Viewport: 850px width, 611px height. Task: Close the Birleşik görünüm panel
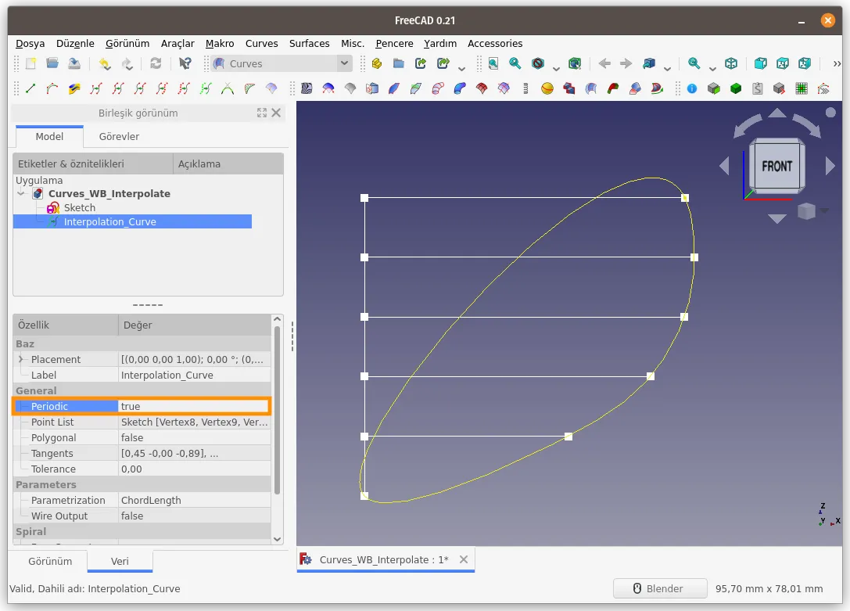click(276, 113)
